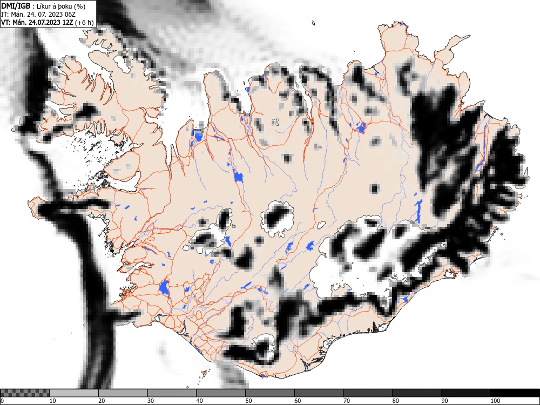This screenshot has width=540, height=405.
Task: Select the 40–50 percent legend swatch
Action: tap(221, 393)
